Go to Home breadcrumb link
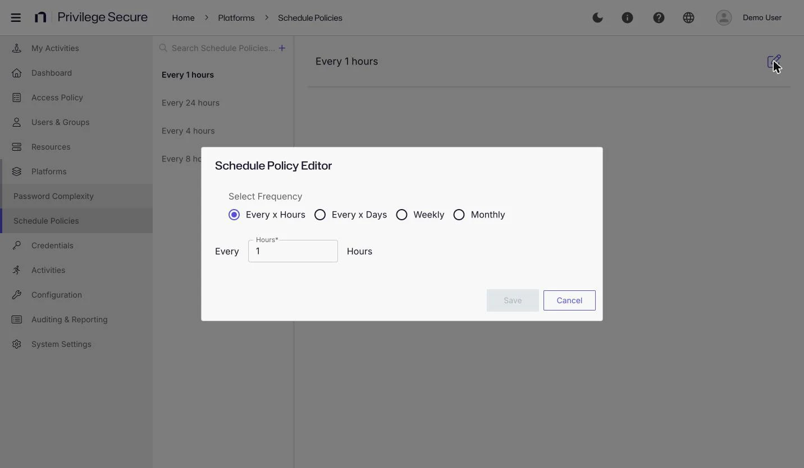The height and width of the screenshot is (468, 804). pos(183,18)
